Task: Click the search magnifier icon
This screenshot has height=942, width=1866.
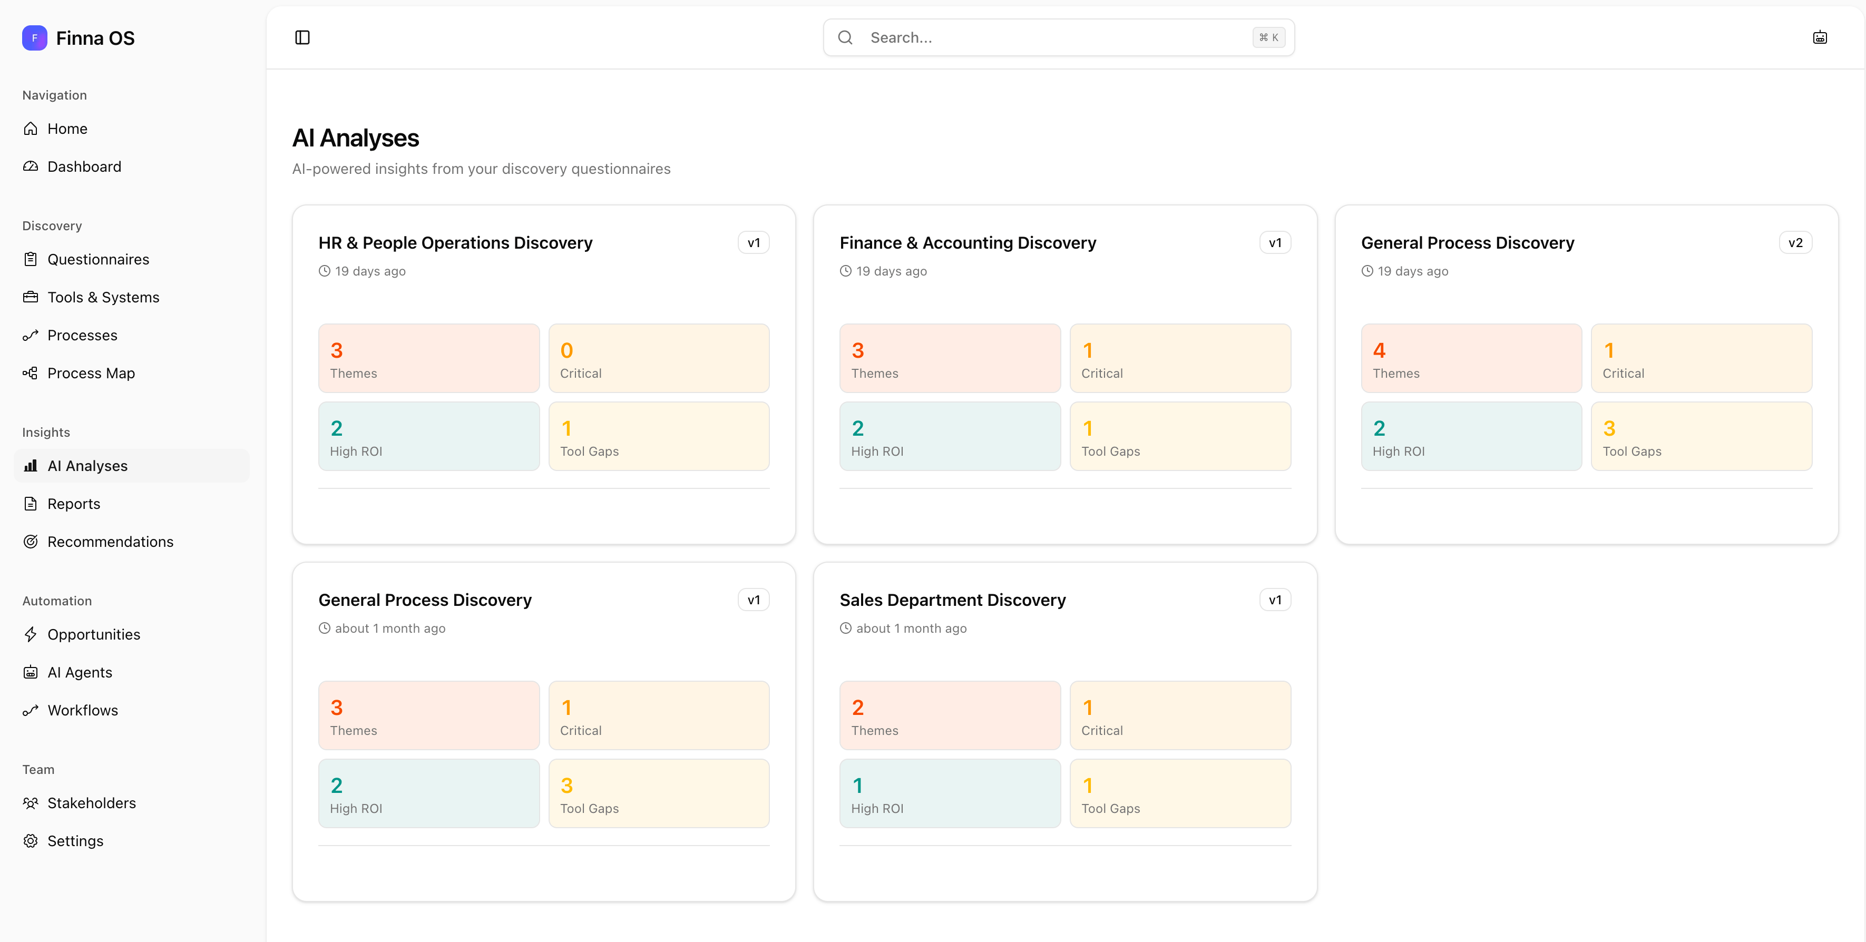Action: point(845,37)
